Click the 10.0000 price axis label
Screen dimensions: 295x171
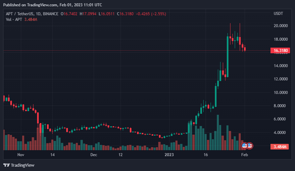coord(280,93)
